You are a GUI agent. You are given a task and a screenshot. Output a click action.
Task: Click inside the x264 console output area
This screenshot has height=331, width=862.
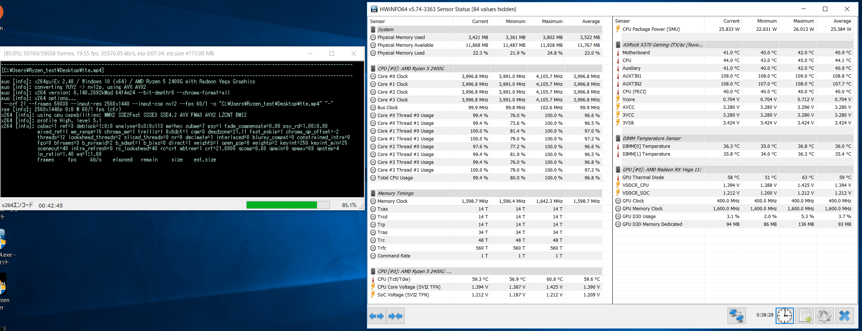click(182, 129)
